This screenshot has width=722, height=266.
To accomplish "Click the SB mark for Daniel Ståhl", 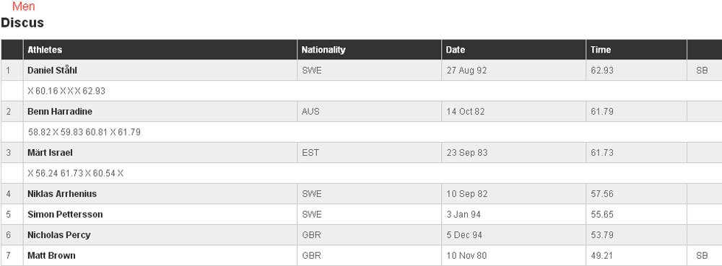I will [x=703, y=71].
